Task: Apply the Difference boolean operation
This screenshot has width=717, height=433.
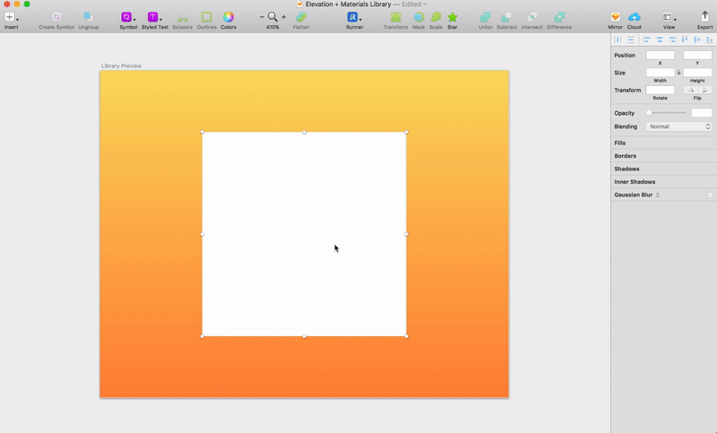Action: click(559, 17)
